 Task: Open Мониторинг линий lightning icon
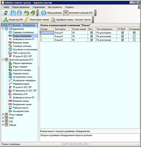coord(27,20)
